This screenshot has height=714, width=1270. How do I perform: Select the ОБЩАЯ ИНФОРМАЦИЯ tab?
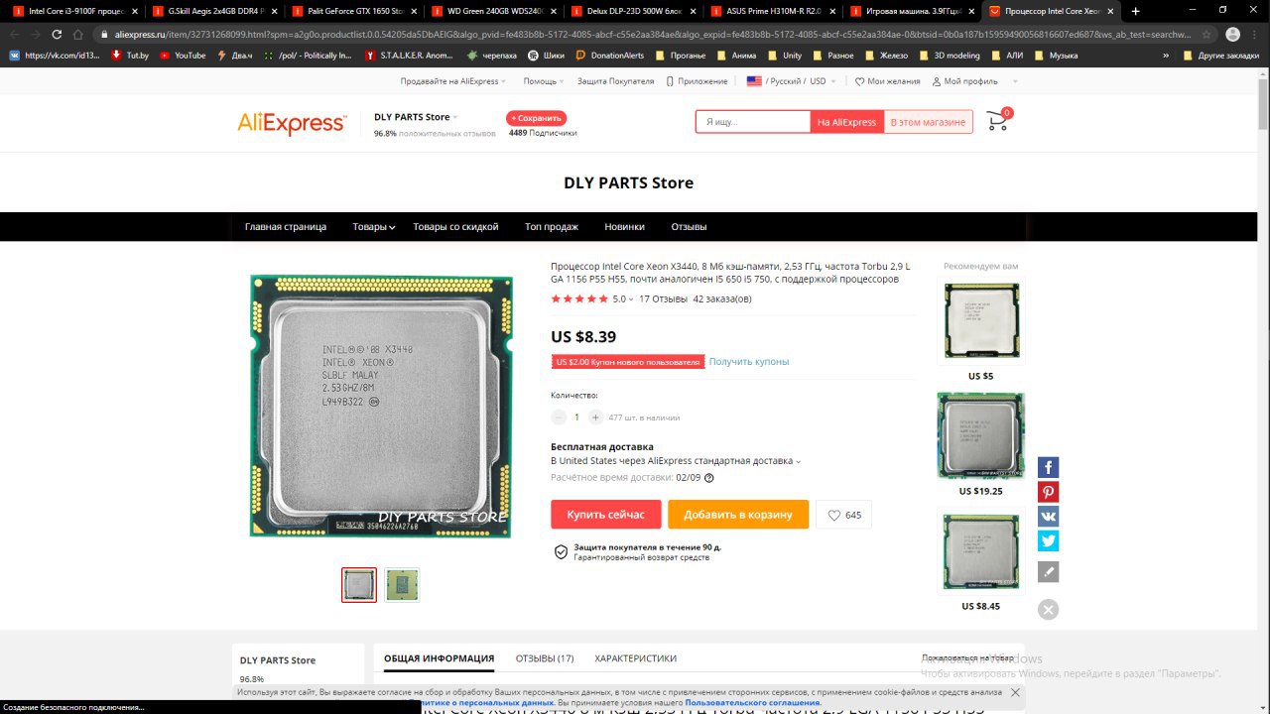439,658
